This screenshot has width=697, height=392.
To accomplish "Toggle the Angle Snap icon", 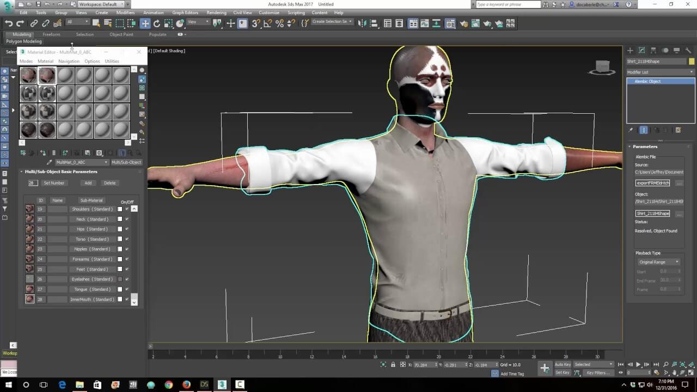I will 267,23.
